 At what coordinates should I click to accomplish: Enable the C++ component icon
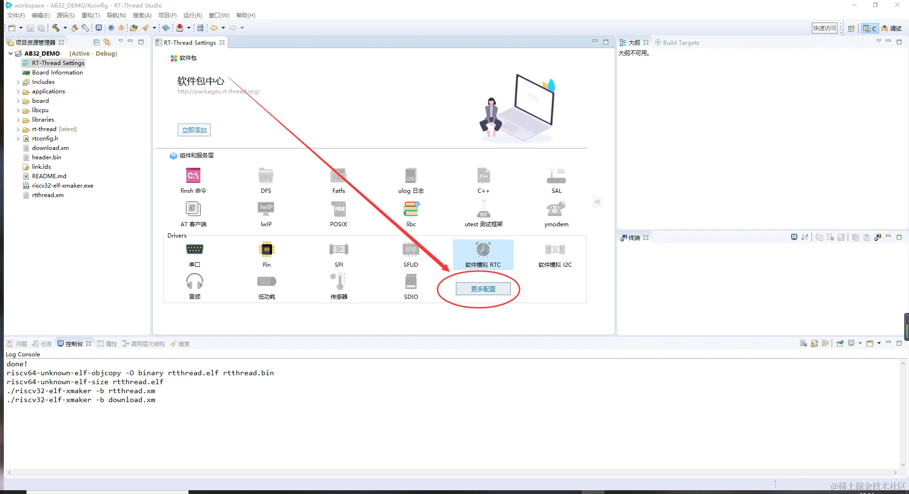[x=483, y=176]
